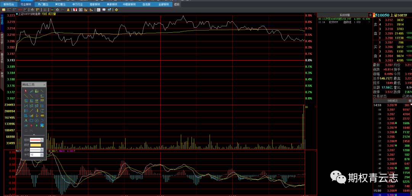Open the 字号 font size dropdown
The height and width of the screenshot is (196, 412).
(42, 155)
